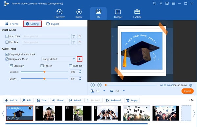Click the volume value field showing 100
The image size is (197, 127).
pos(74,72)
